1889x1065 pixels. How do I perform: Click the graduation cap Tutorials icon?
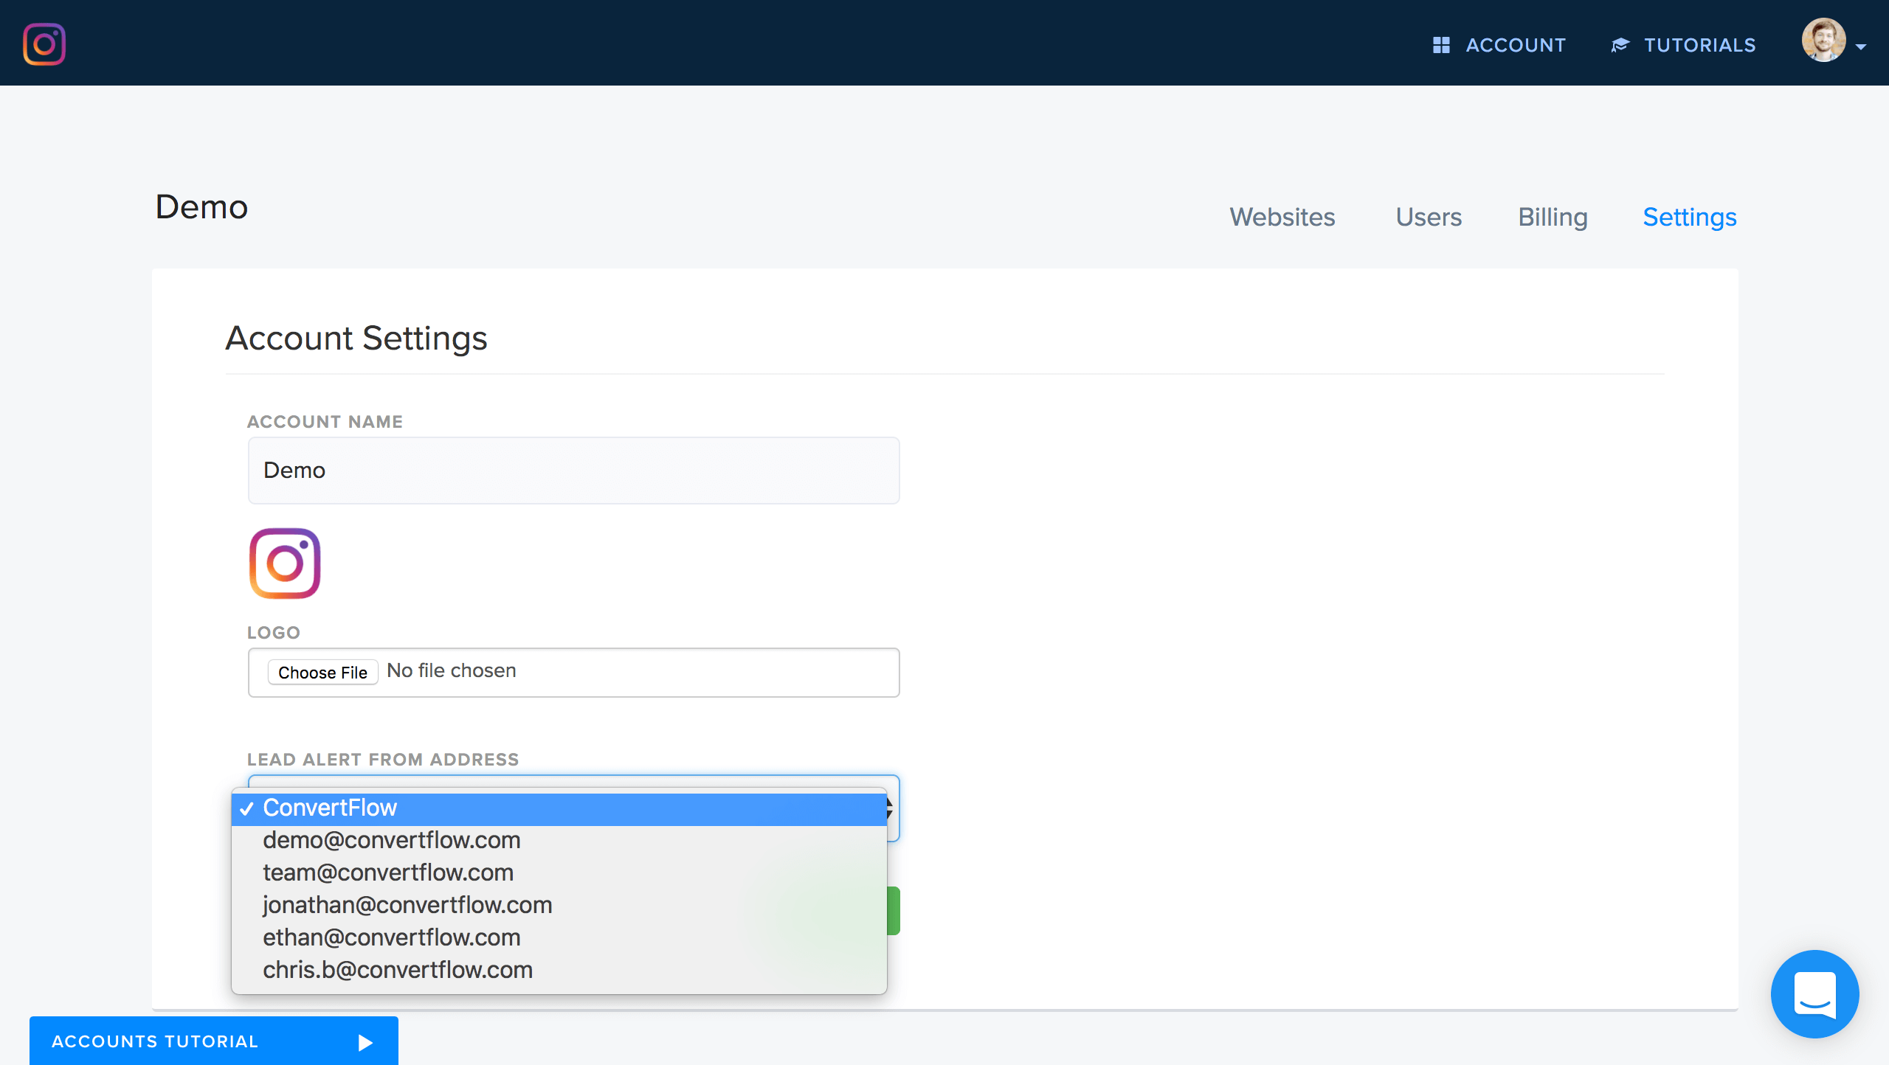point(1620,45)
